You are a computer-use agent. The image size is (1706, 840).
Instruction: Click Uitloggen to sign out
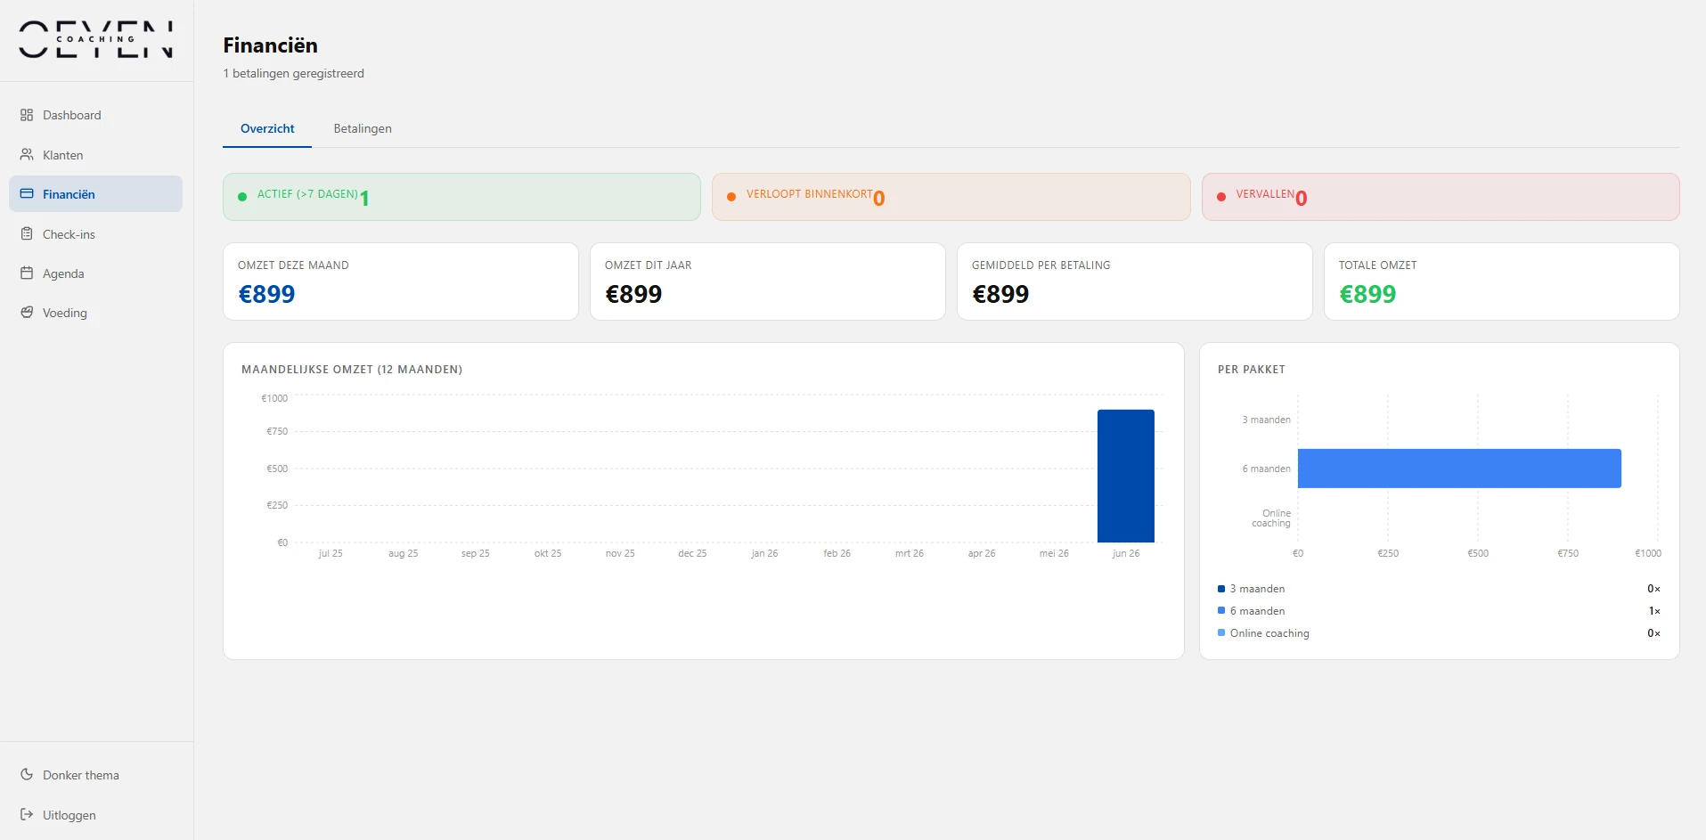(96, 815)
